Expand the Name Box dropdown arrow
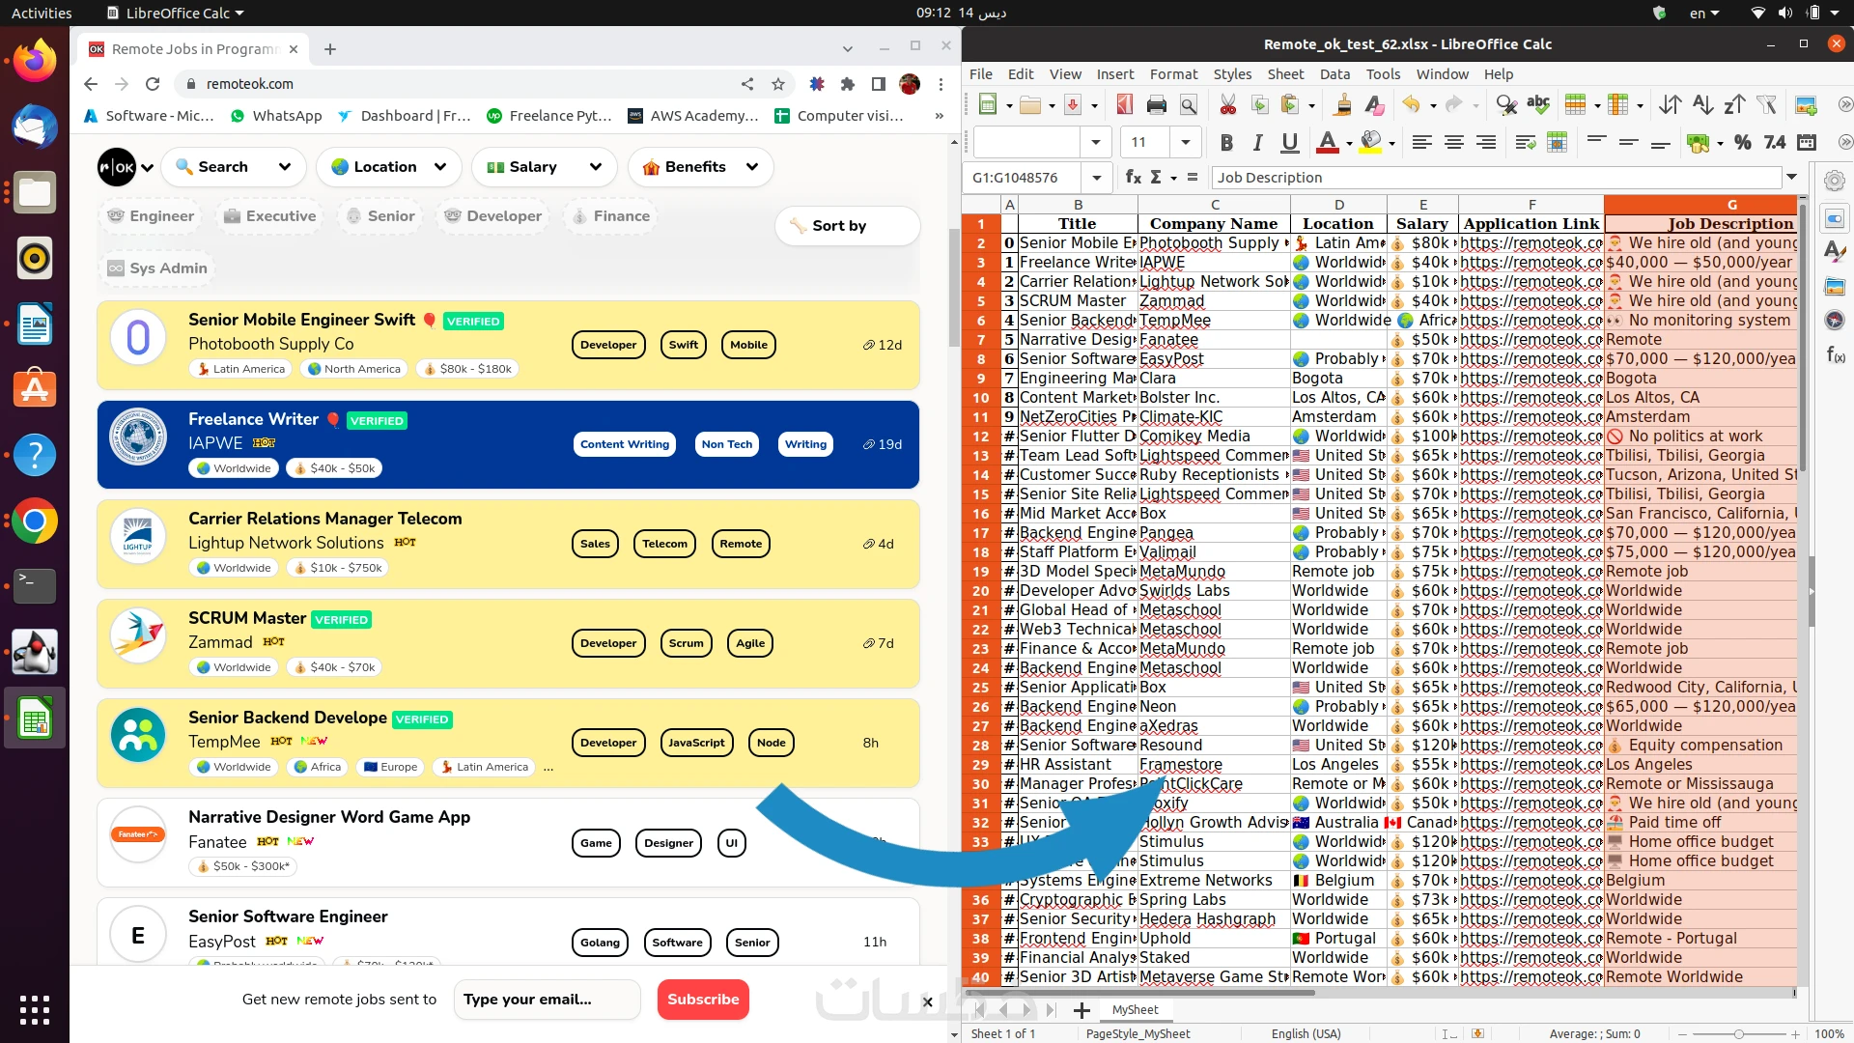Screen dimensions: 1854x1043 pos(1096,178)
